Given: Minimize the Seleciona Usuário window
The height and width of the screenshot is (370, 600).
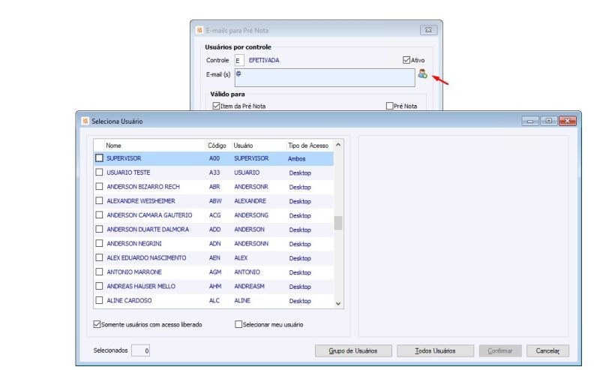Looking at the screenshot, I should [530, 121].
